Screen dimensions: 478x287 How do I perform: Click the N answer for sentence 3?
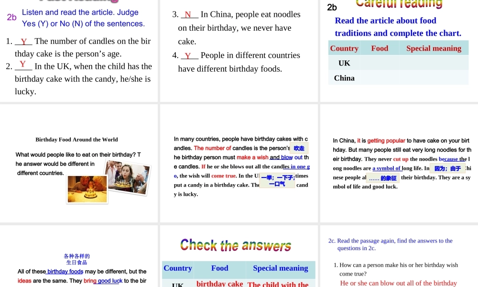(x=188, y=15)
